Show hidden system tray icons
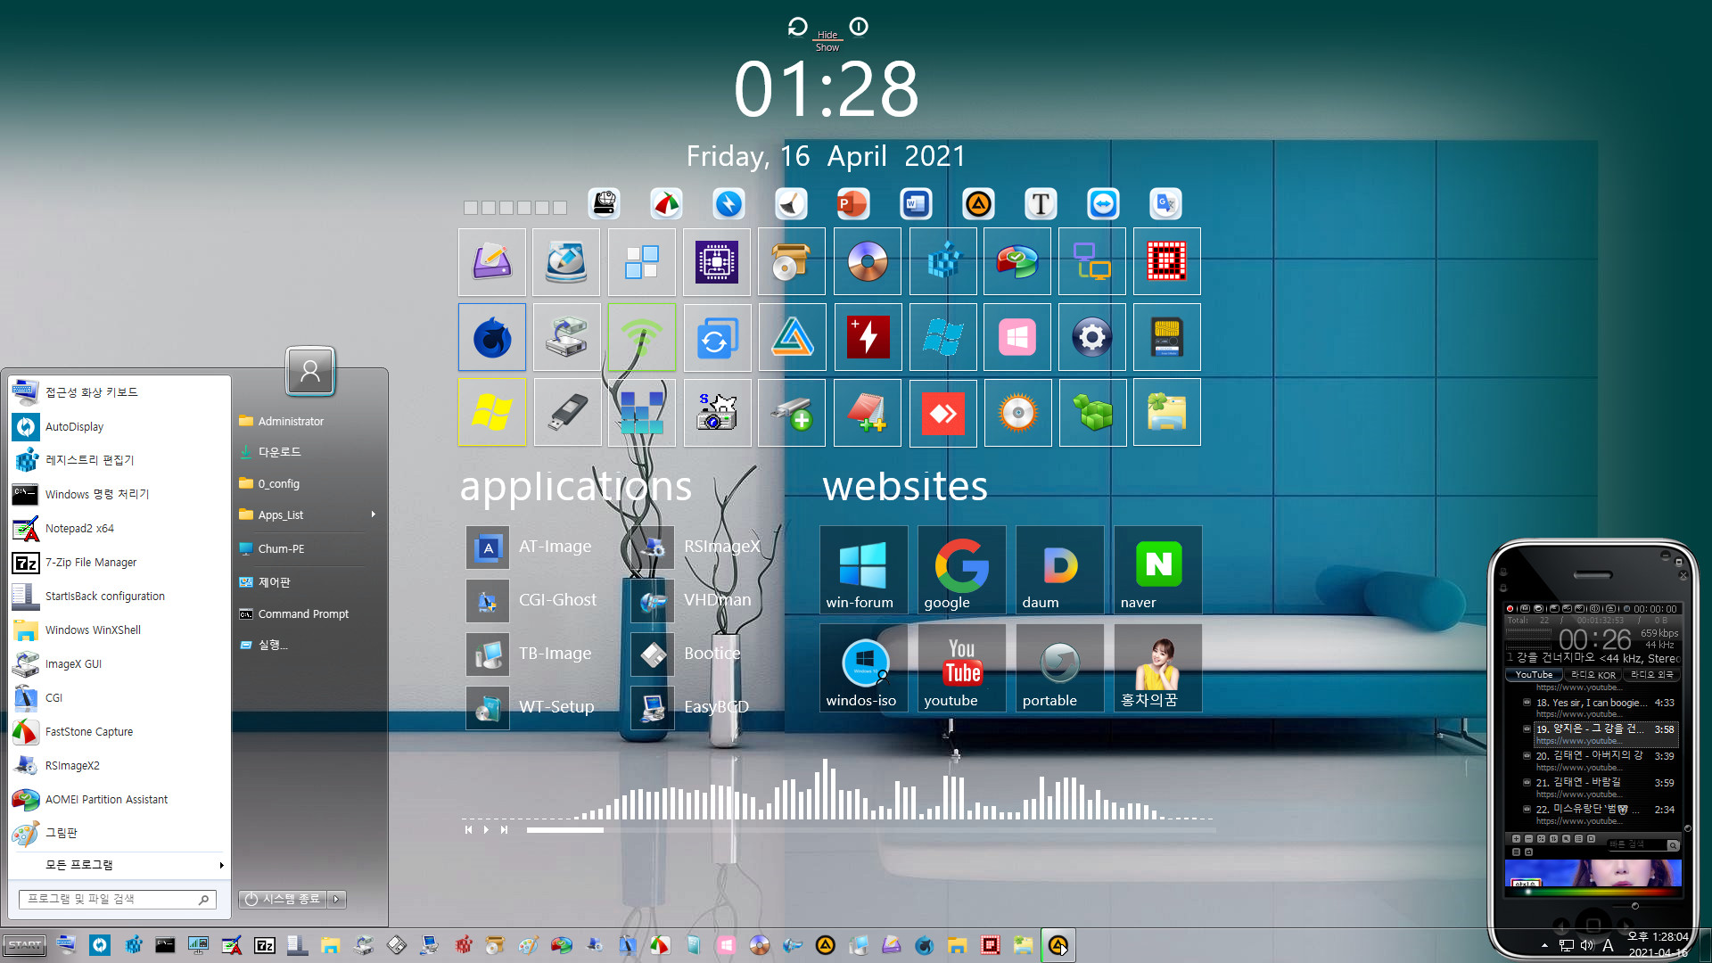1712x963 pixels. click(1544, 945)
